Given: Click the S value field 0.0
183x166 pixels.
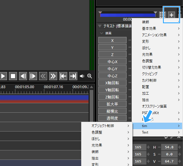Looking at the screenshot, I should [x=169, y=154].
